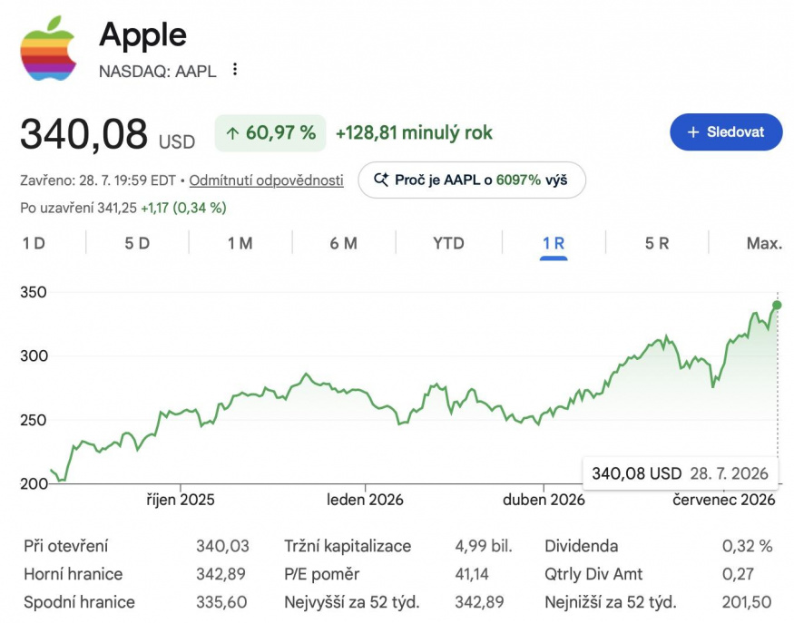794x623 pixels.
Task: Click the říjen 2025 axis label
Action: [x=181, y=500]
